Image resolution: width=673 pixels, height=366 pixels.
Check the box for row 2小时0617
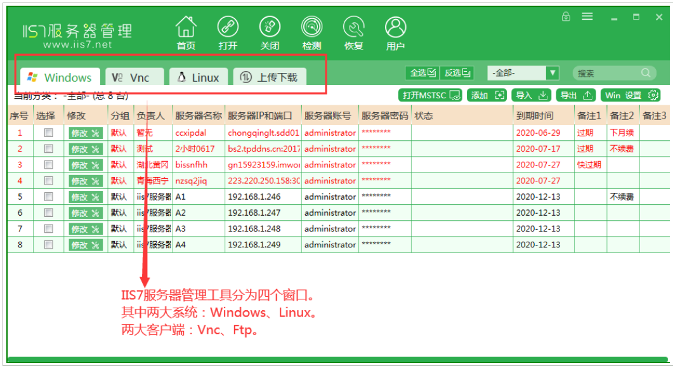[48, 148]
